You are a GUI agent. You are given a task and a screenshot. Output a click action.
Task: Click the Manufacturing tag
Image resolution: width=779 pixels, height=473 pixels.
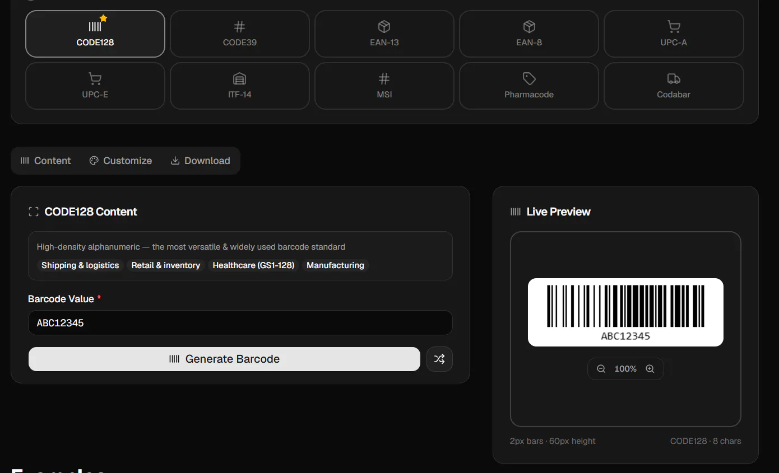(x=335, y=265)
